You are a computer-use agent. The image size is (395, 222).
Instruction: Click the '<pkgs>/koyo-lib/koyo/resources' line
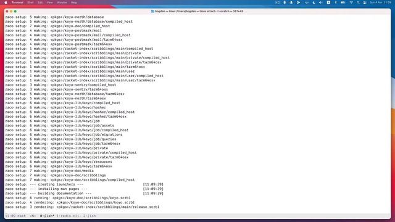[59, 162]
